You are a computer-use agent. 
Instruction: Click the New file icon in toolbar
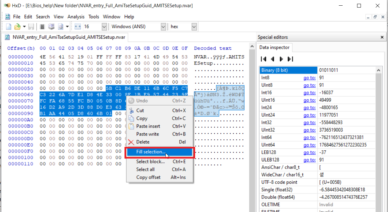pyautogui.click(x=9, y=27)
